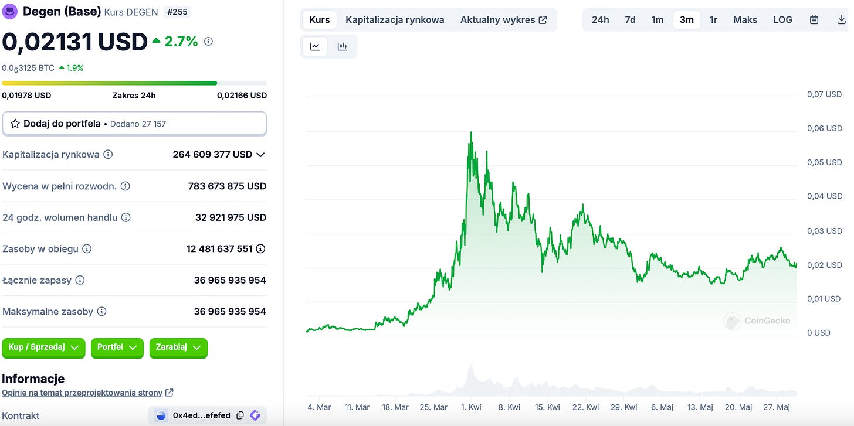Image resolution: width=854 pixels, height=426 pixels.
Task: Open info icon next to 2.7% change
Action: click(208, 42)
